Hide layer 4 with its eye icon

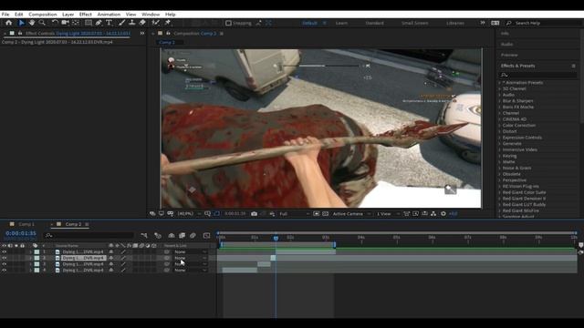tap(5, 270)
